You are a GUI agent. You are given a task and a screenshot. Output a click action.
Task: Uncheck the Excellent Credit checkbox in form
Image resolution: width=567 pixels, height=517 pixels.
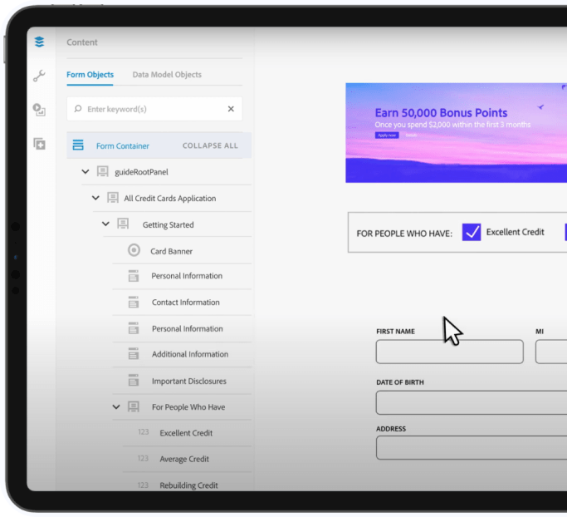(472, 232)
